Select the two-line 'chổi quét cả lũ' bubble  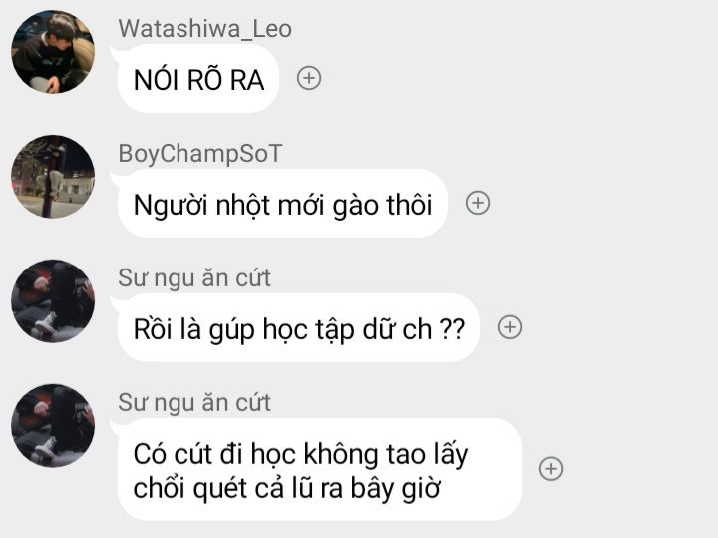click(x=319, y=469)
